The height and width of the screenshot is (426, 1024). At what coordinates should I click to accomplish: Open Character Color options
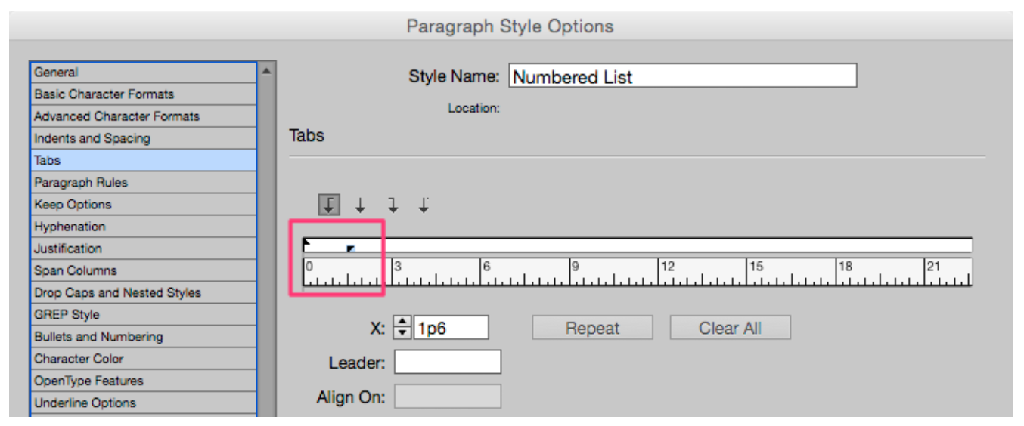point(144,359)
